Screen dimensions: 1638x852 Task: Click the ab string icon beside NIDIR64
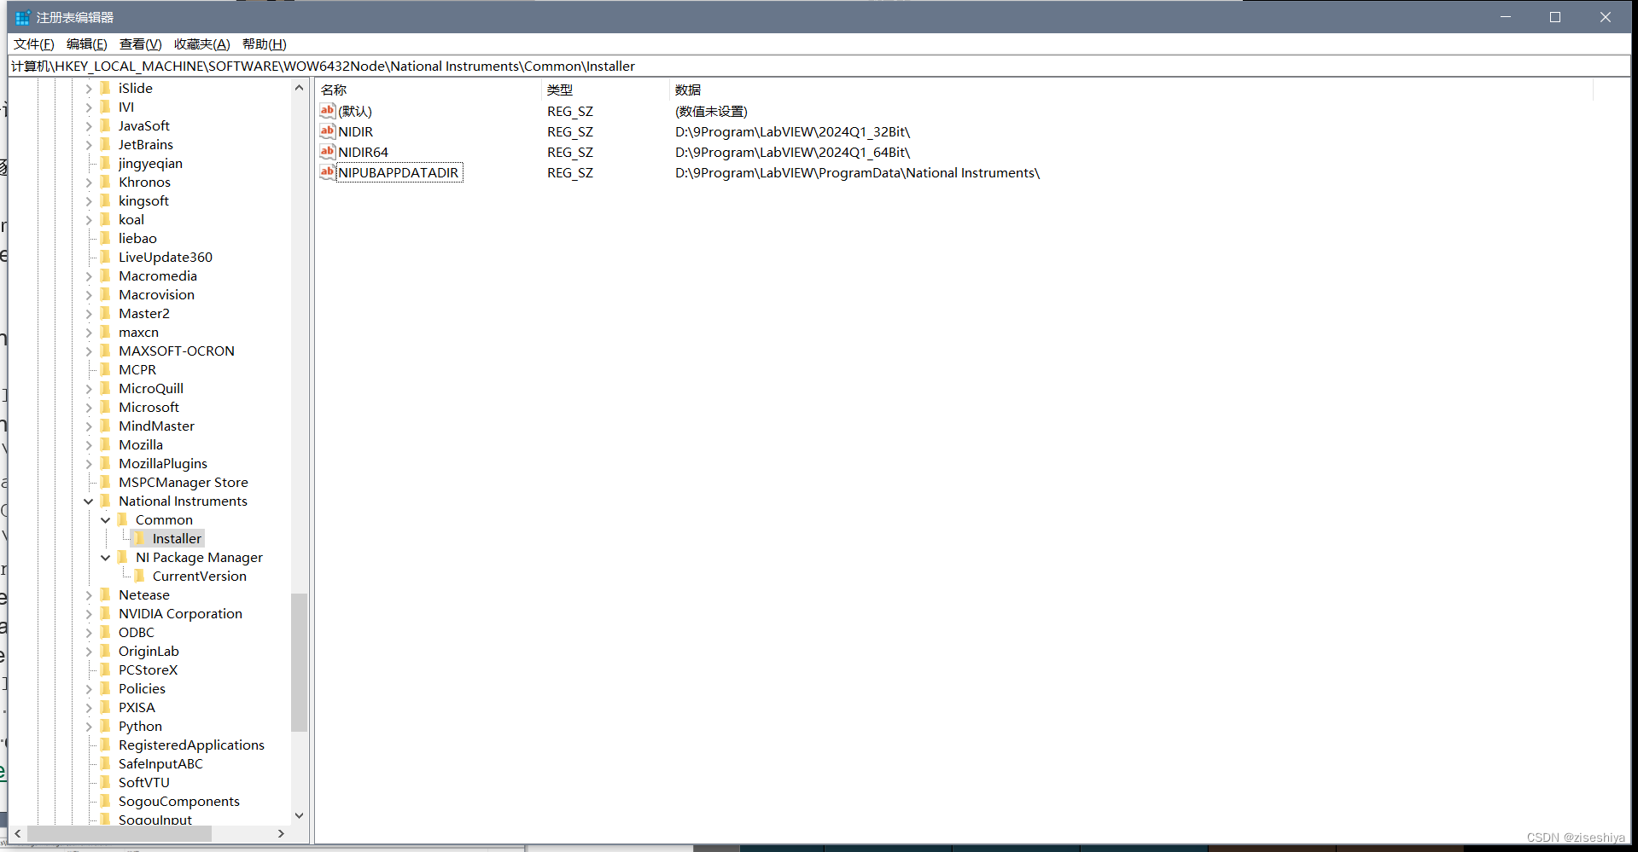coord(327,152)
